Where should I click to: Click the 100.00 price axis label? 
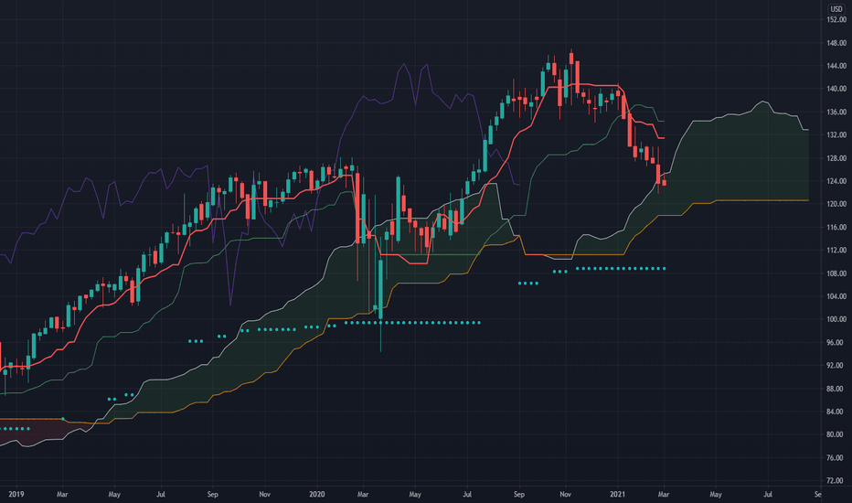[x=836, y=319]
